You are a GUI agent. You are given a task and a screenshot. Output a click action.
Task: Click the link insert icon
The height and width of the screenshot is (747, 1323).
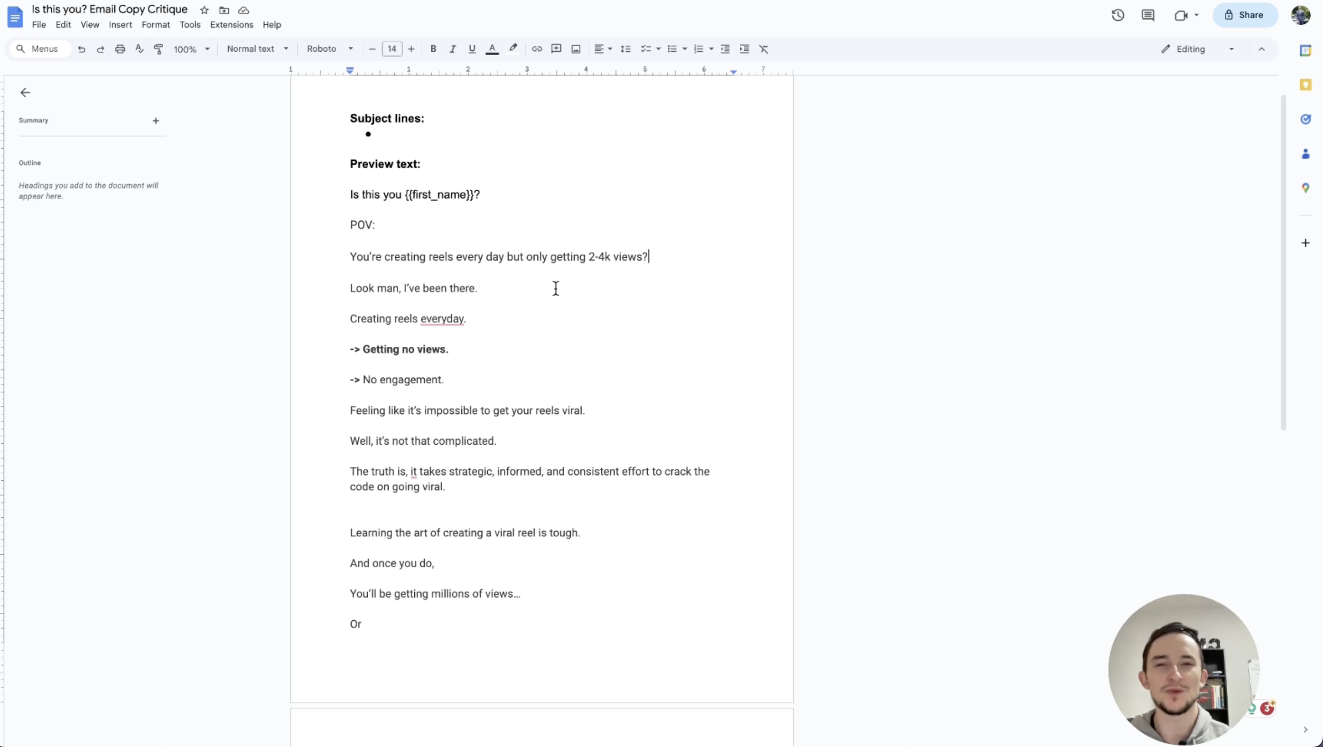[x=536, y=49]
